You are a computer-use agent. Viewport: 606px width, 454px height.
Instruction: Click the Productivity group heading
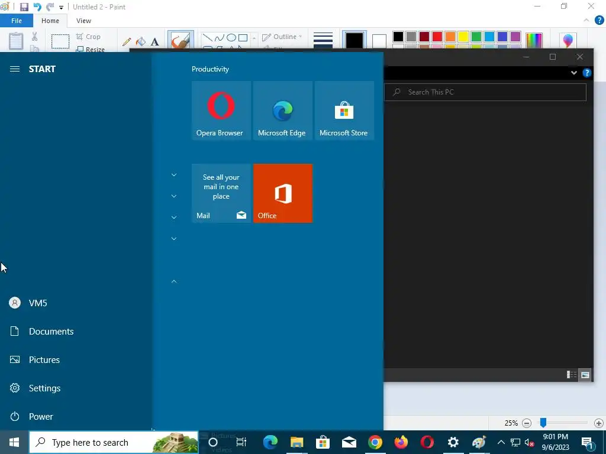tap(210, 69)
